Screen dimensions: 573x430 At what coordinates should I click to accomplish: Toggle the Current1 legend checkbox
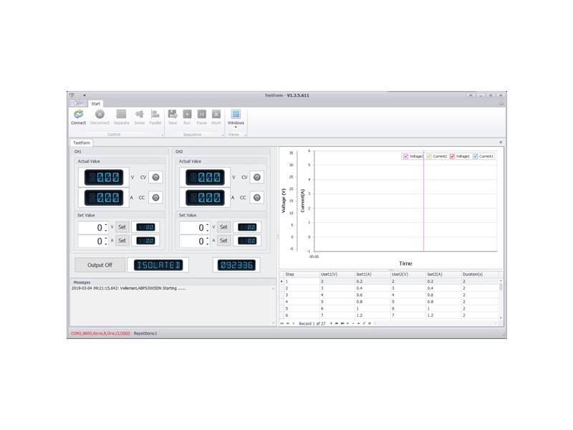coord(476,156)
